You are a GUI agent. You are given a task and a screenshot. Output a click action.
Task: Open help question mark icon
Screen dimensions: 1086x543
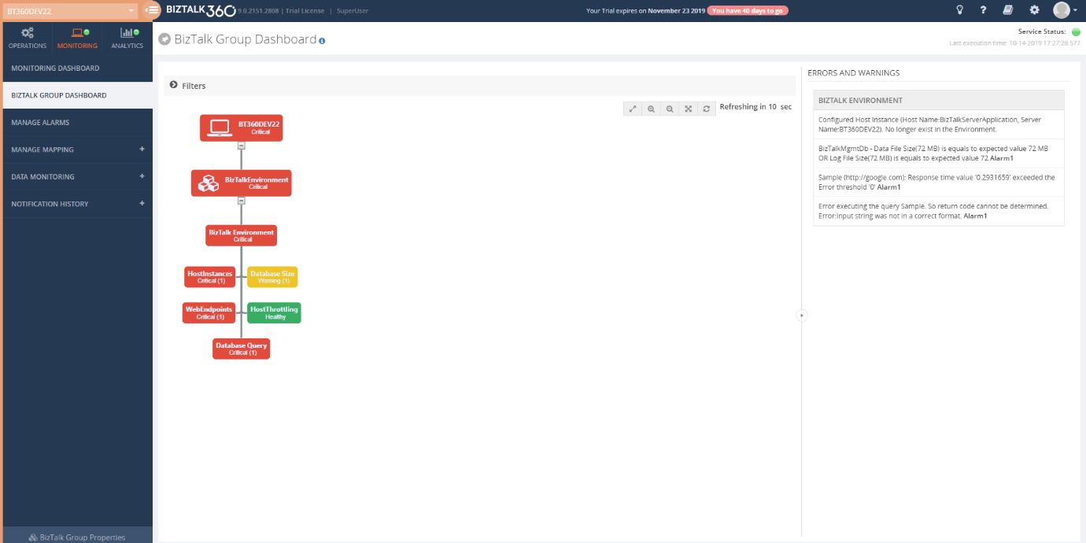tap(984, 10)
